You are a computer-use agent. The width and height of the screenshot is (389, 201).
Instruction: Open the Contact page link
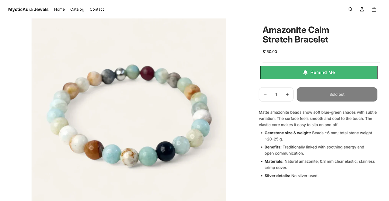point(97,9)
